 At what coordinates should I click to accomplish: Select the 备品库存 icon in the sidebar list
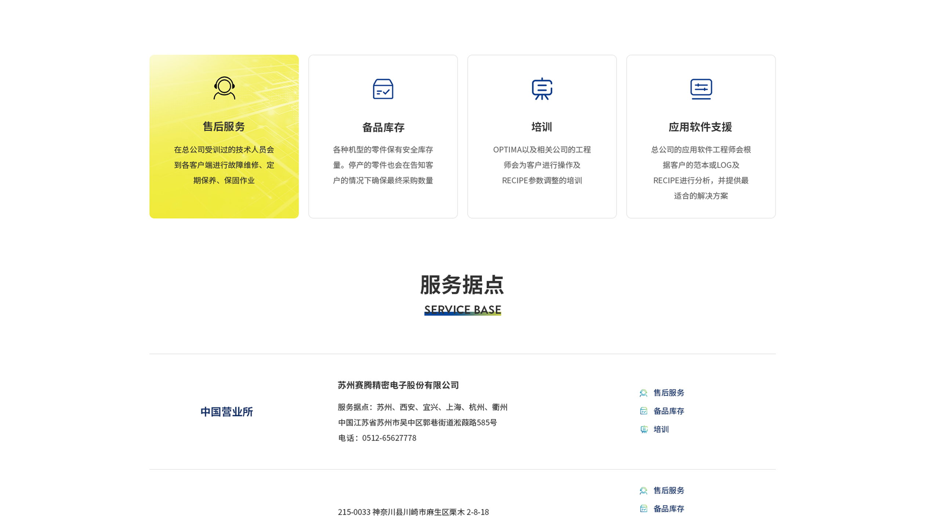click(x=644, y=411)
